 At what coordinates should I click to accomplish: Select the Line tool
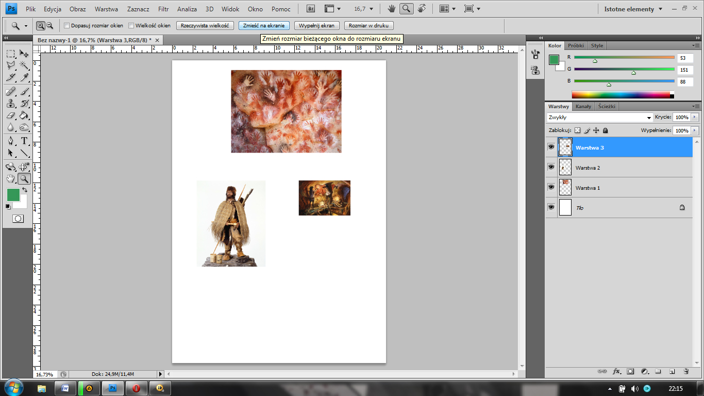pos(24,153)
